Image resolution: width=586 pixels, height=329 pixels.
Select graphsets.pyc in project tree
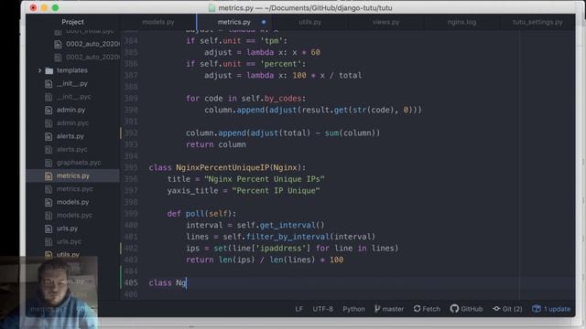pos(79,163)
